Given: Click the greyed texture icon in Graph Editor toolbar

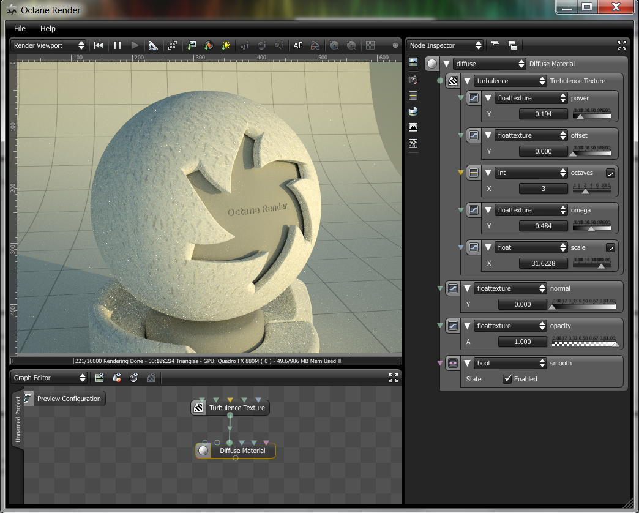Looking at the screenshot, I should point(151,378).
